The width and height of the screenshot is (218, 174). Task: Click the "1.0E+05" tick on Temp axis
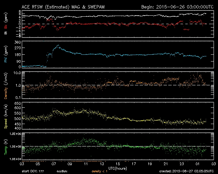click(x=15, y=146)
